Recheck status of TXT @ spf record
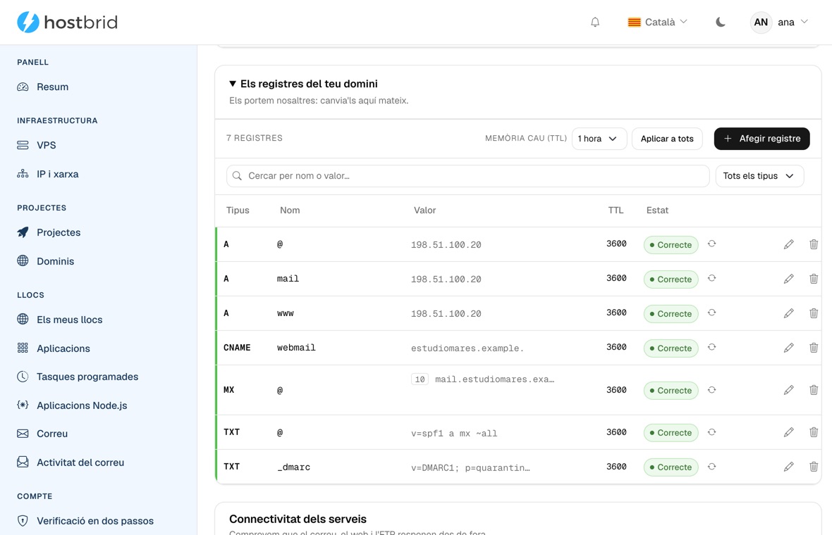The width and height of the screenshot is (832, 535). 711,432
